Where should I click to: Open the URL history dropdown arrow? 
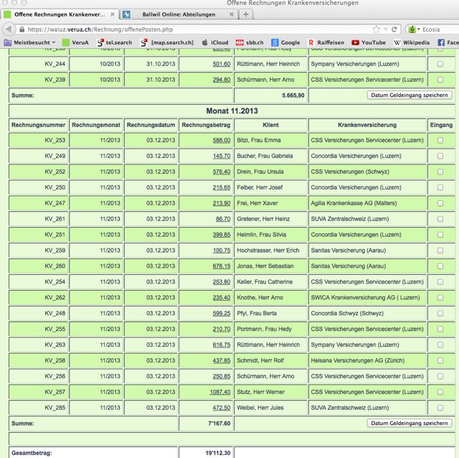385,29
